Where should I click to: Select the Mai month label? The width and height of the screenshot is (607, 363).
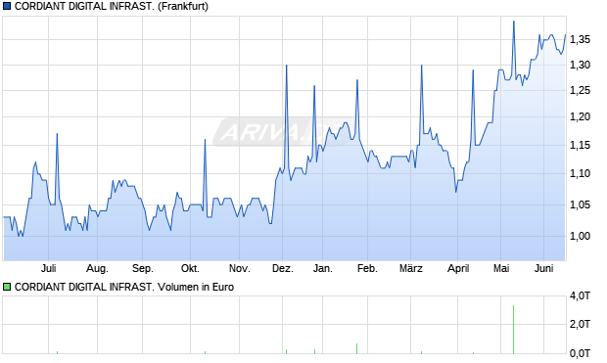click(501, 268)
